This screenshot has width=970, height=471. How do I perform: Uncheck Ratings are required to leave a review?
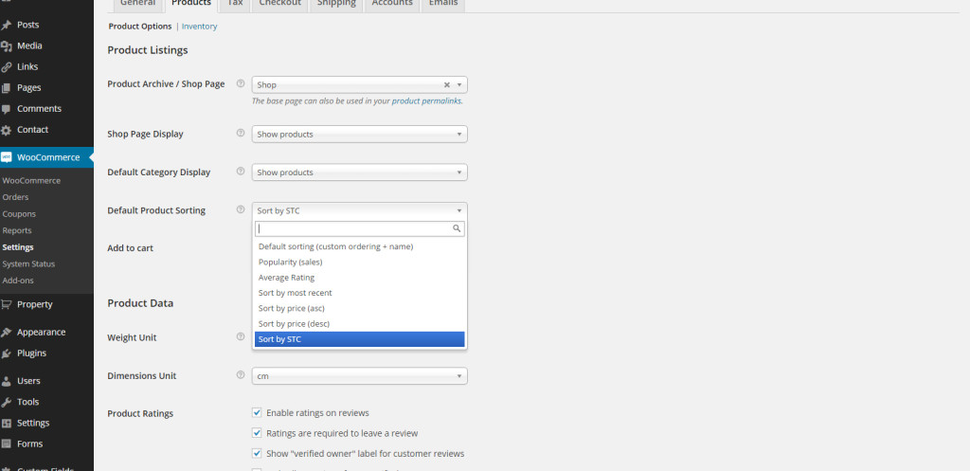[x=257, y=433]
